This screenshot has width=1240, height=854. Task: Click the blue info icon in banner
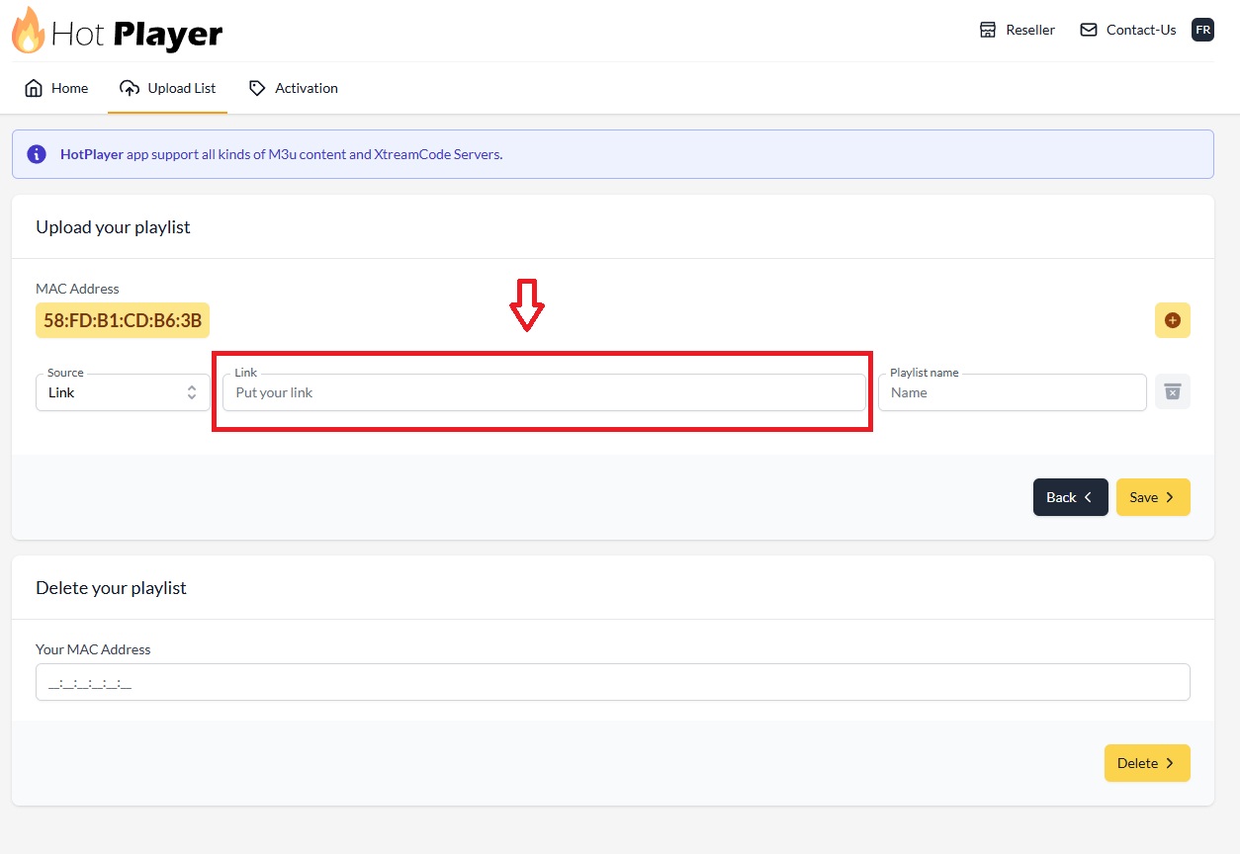click(37, 154)
